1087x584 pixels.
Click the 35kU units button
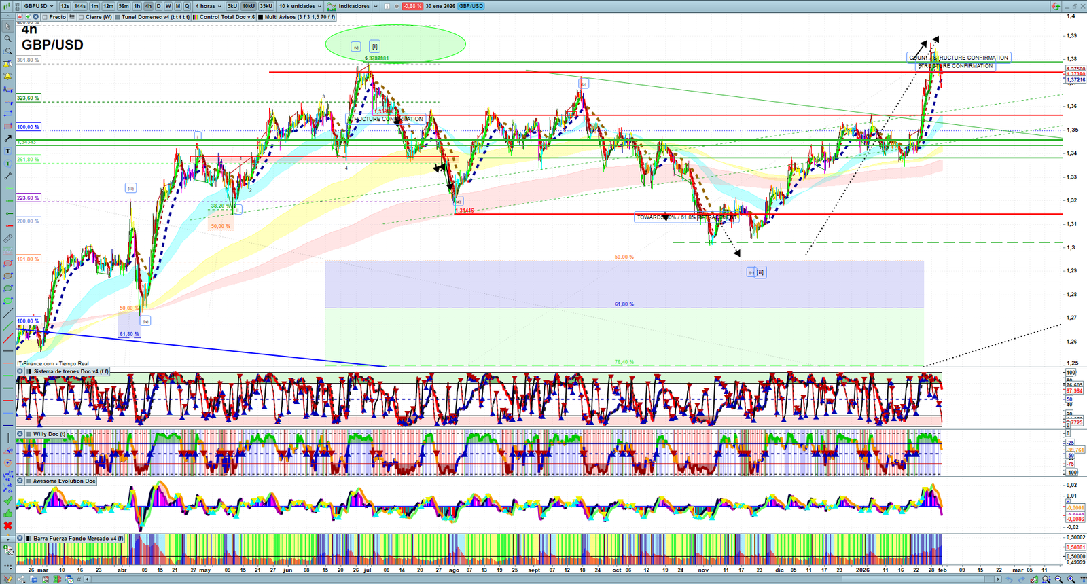pyautogui.click(x=266, y=6)
